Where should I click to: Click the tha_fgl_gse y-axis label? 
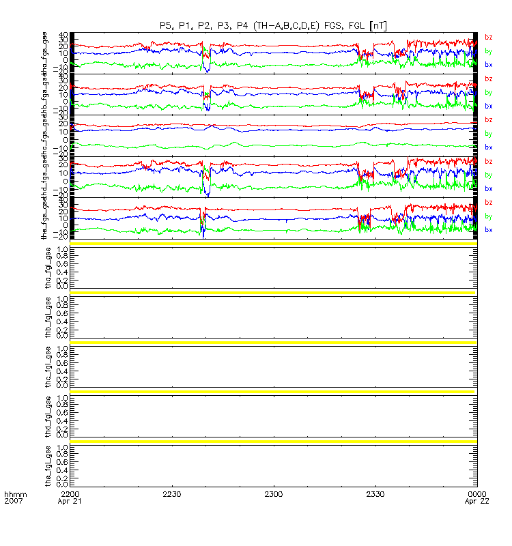pos(48,268)
